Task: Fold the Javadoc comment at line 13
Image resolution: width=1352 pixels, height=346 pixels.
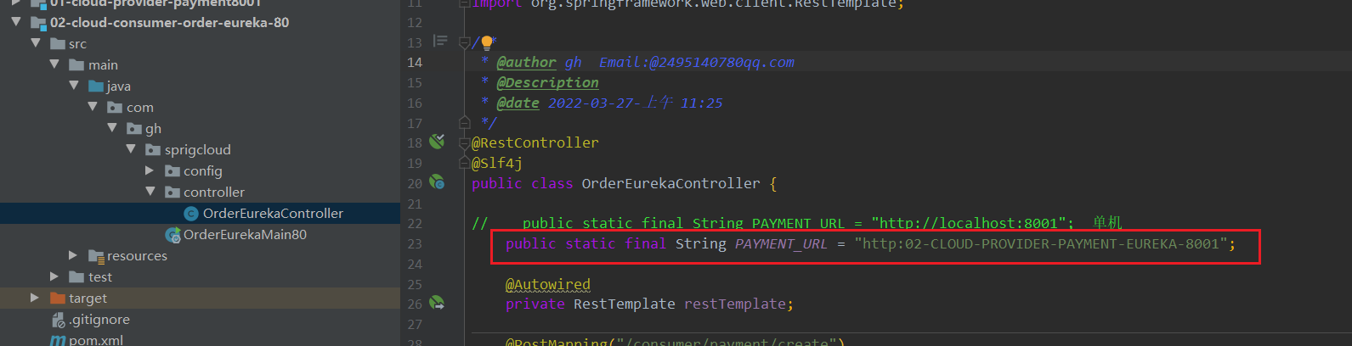Action: tap(464, 42)
